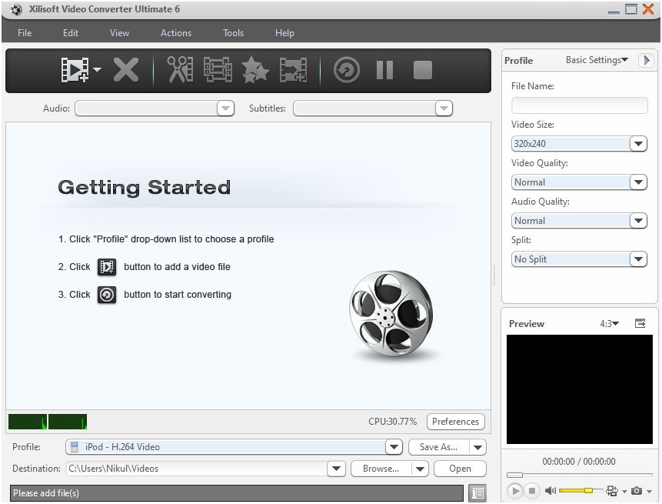Open the Tools menu
Viewport: 662px width, 504px height.
(x=233, y=33)
